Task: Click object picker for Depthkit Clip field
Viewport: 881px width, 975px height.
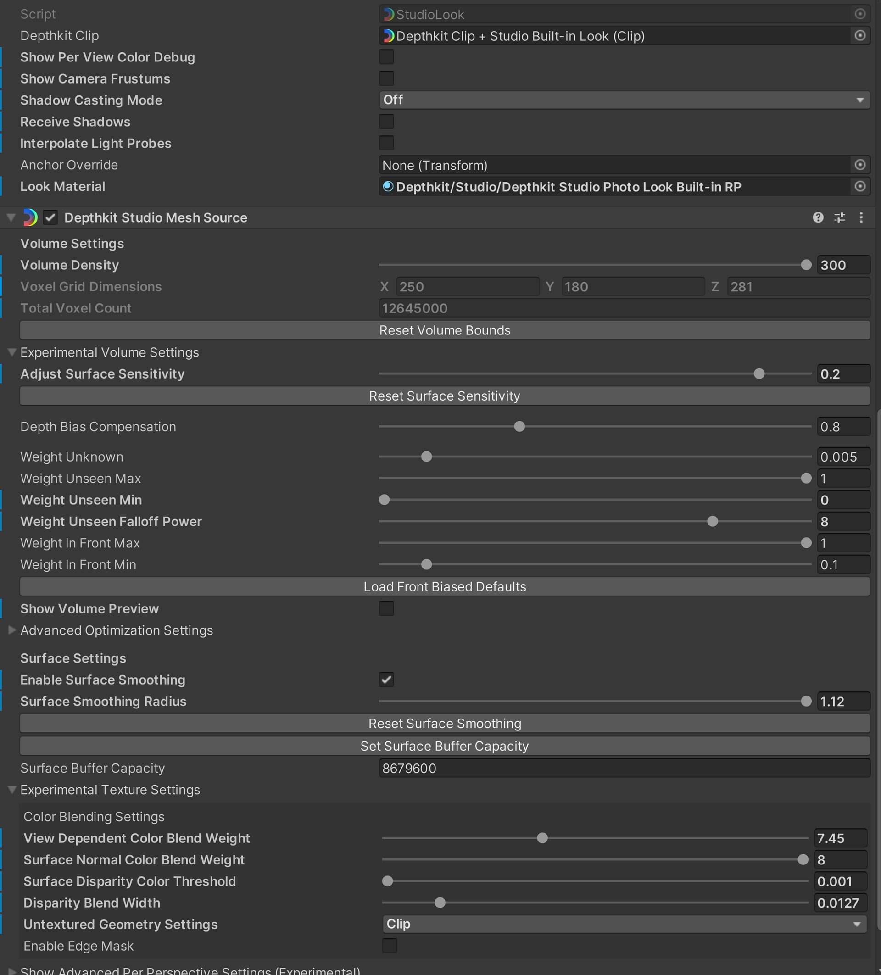Action: point(860,36)
